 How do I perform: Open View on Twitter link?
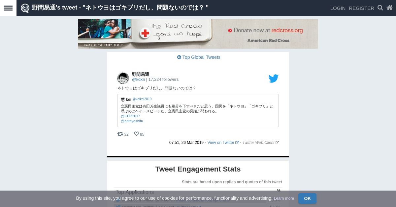point(223,143)
